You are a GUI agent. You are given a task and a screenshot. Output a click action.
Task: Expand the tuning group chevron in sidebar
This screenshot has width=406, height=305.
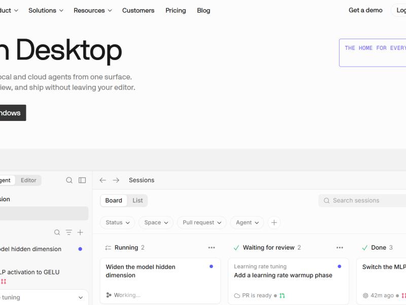81,297
